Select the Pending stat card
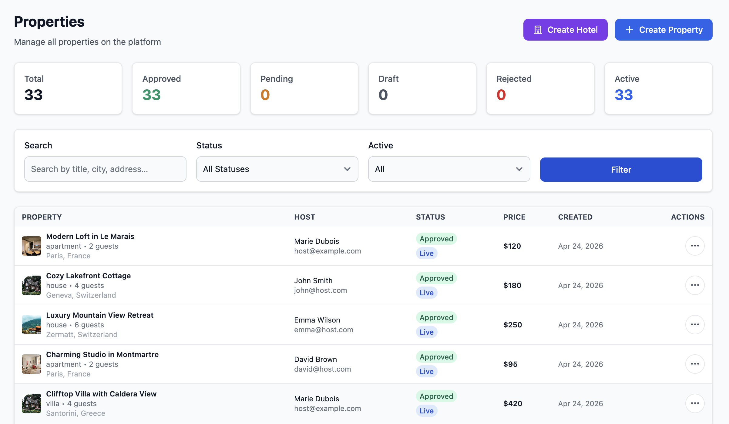 [304, 88]
